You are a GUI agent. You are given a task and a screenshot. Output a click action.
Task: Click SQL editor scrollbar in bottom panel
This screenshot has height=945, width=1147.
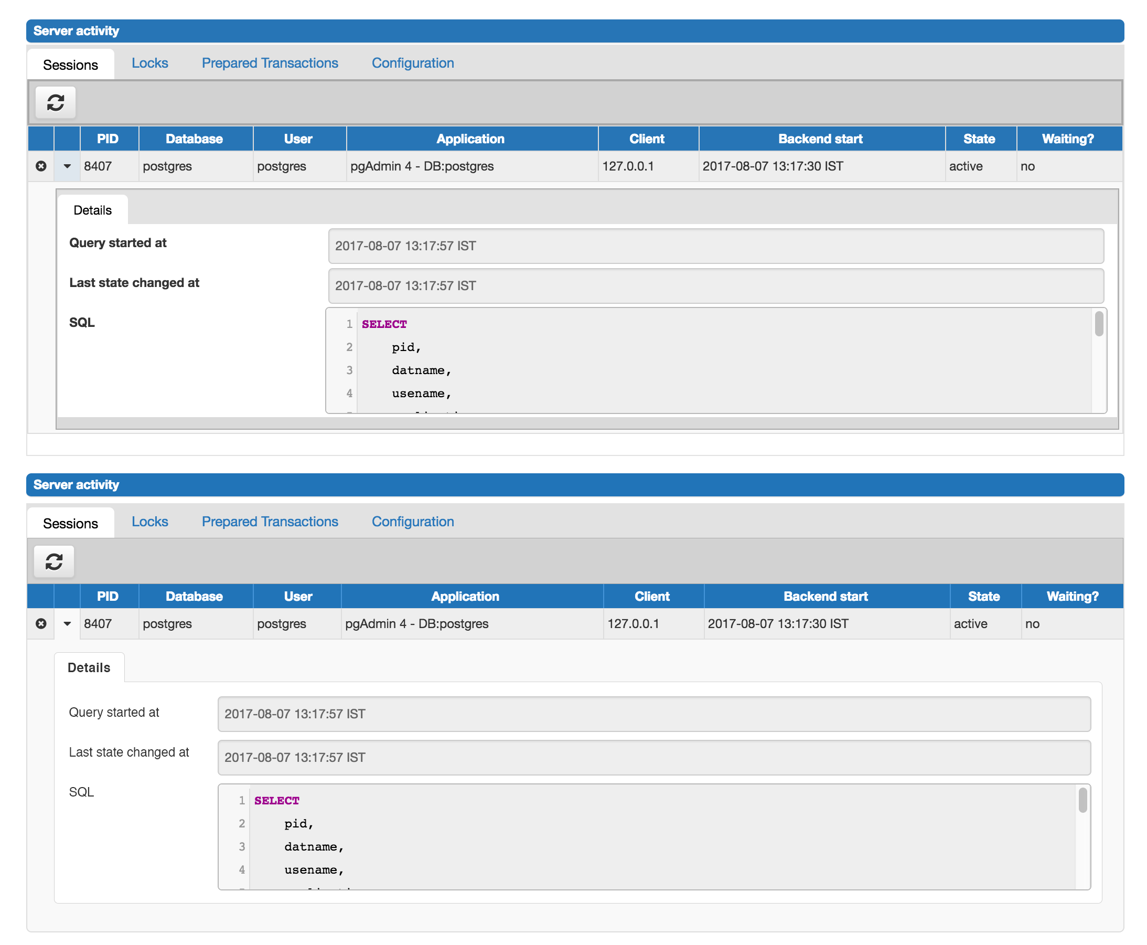click(x=1082, y=800)
